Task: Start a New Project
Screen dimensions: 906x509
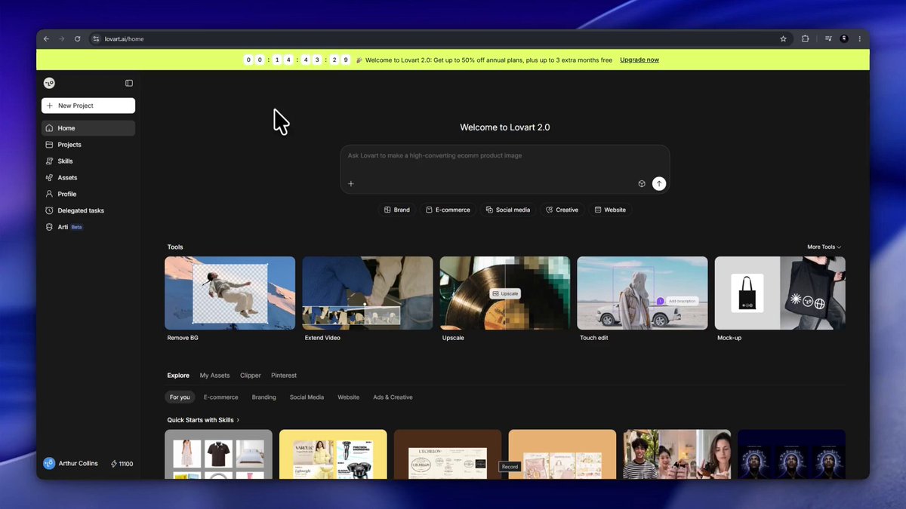Action: (x=88, y=106)
